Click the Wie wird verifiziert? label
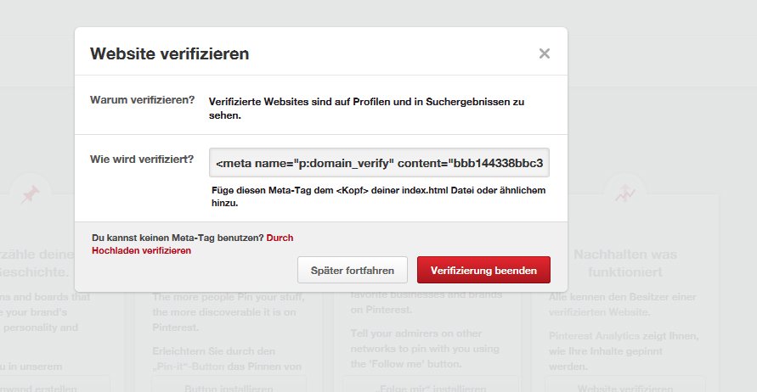 142,160
